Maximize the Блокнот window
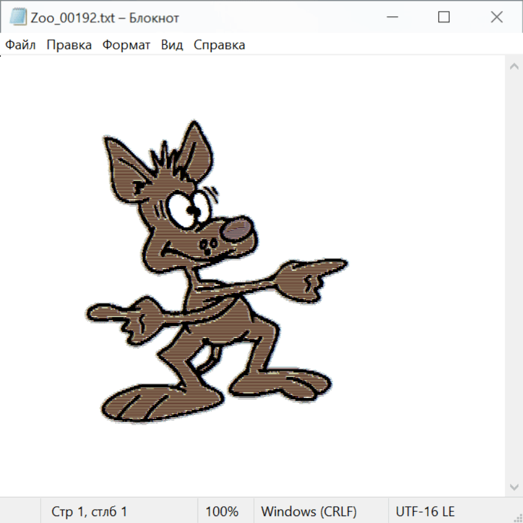Screen dimensions: 523x523 [444, 17]
